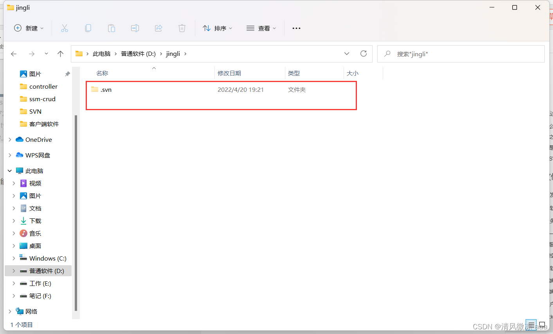Open the 排序 sort dropdown

[218, 28]
